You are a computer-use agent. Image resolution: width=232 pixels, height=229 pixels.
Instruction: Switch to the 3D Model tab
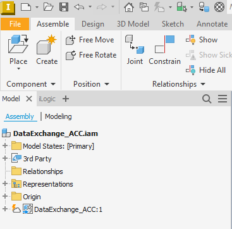pos(133,24)
